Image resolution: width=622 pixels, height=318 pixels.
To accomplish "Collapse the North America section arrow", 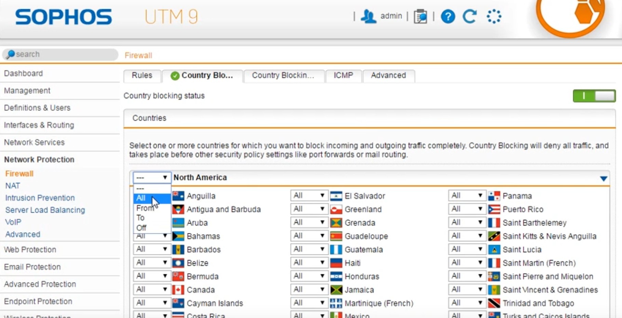I will pyautogui.click(x=604, y=178).
